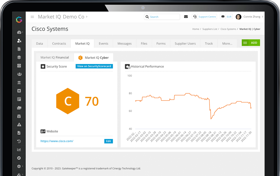Open the Events tab
280x176 pixels.
[x=103, y=43]
